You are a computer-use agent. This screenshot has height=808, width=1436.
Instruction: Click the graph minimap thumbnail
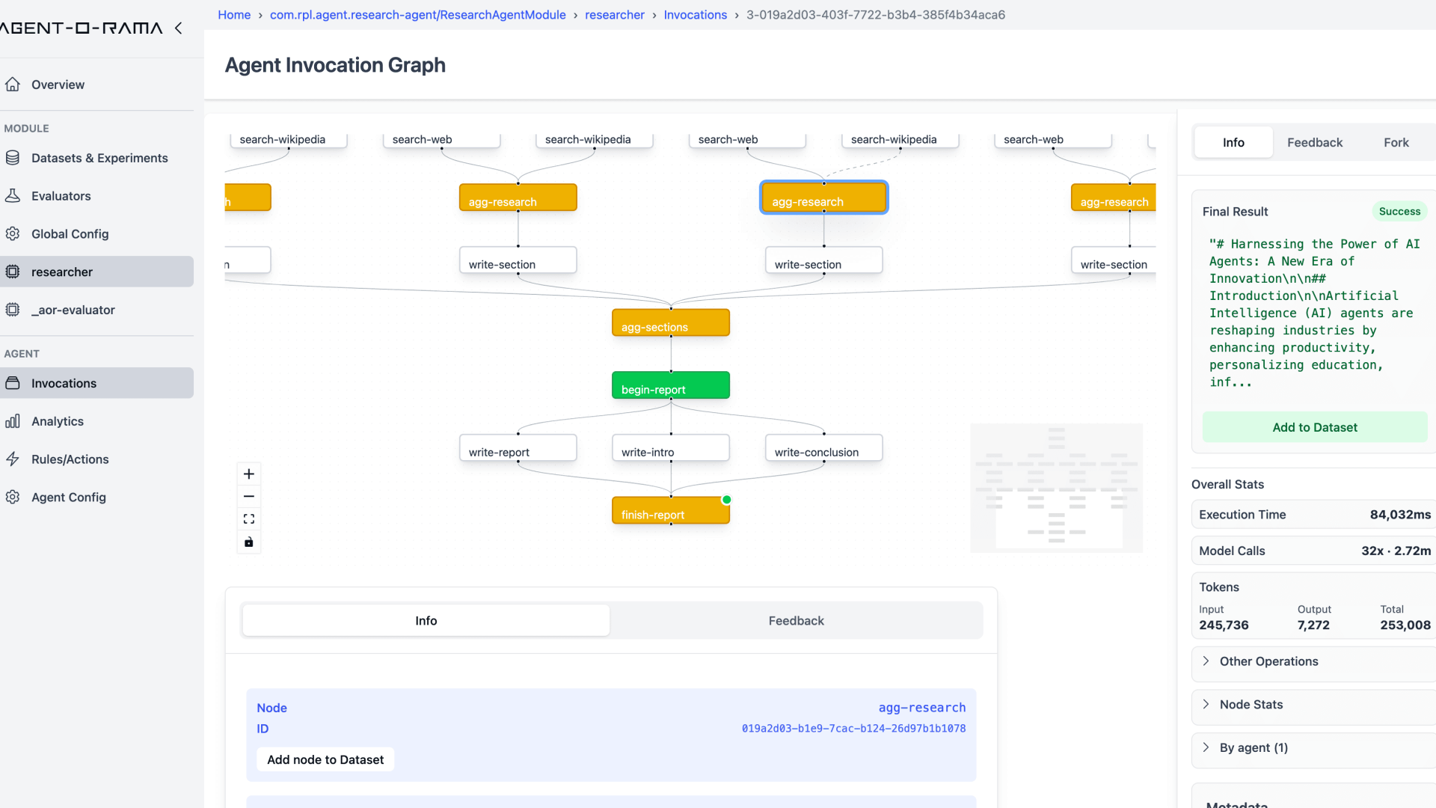pyautogui.click(x=1056, y=488)
